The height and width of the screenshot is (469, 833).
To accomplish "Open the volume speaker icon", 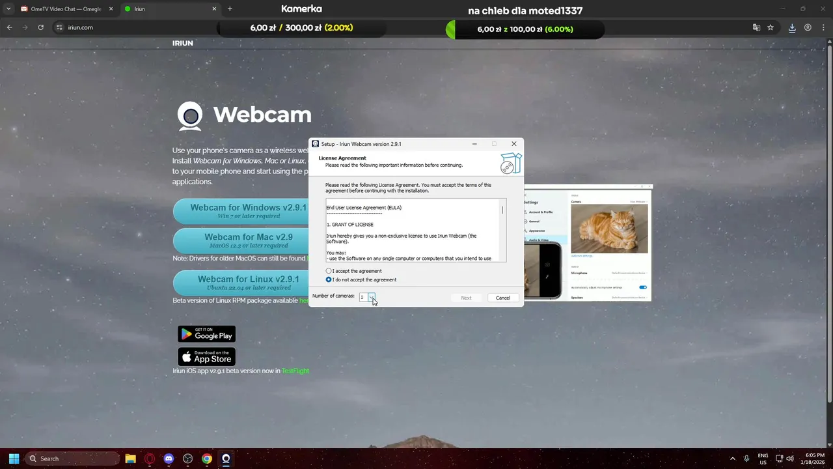I will tap(790, 459).
